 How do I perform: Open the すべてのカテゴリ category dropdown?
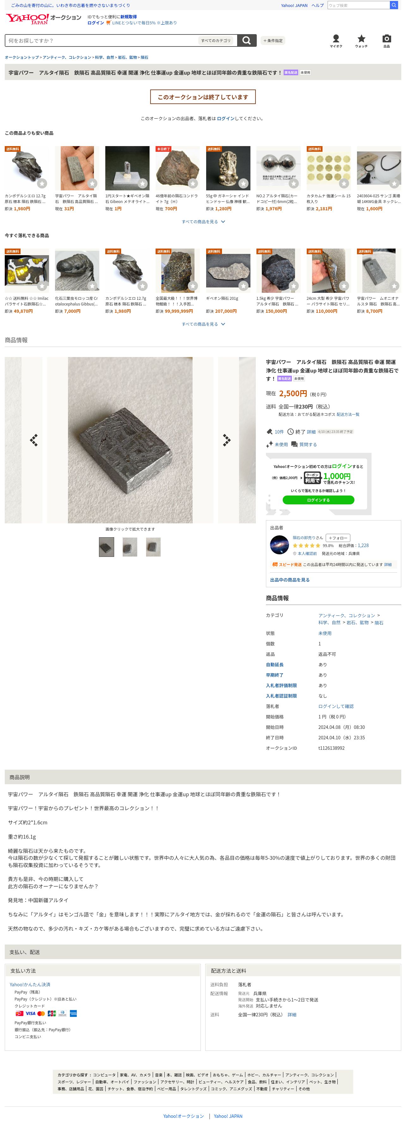pos(216,40)
